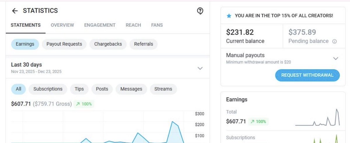Filter earnings by Tips chip

tap(79, 89)
